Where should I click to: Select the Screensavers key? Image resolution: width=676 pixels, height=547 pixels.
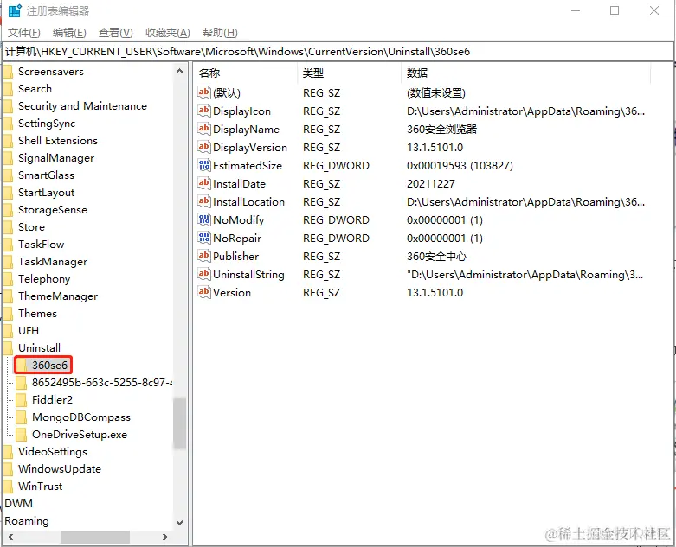point(51,72)
